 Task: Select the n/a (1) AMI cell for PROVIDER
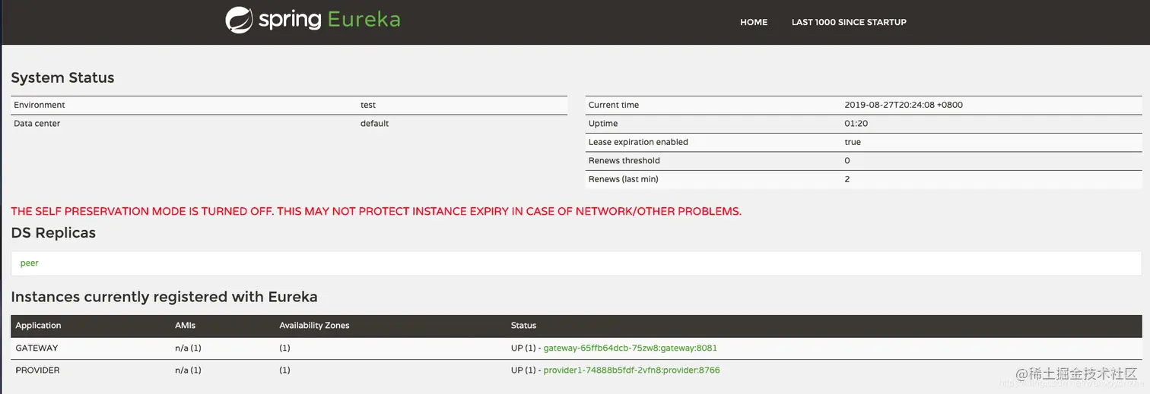pos(188,370)
